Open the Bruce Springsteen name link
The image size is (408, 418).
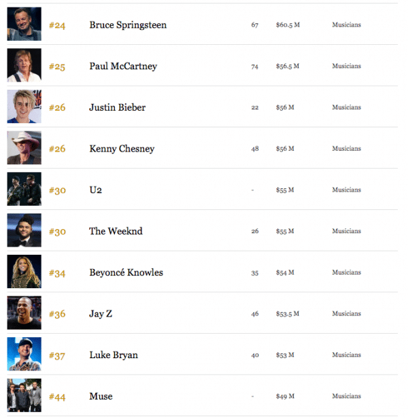click(128, 25)
